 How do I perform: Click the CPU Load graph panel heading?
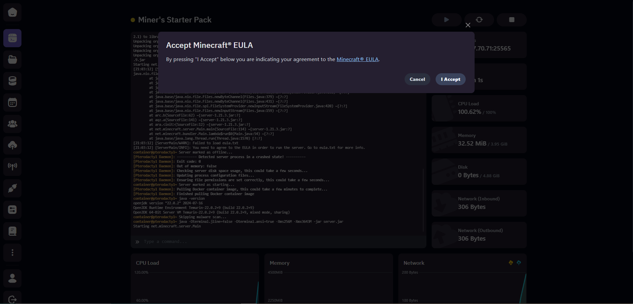[x=148, y=263]
